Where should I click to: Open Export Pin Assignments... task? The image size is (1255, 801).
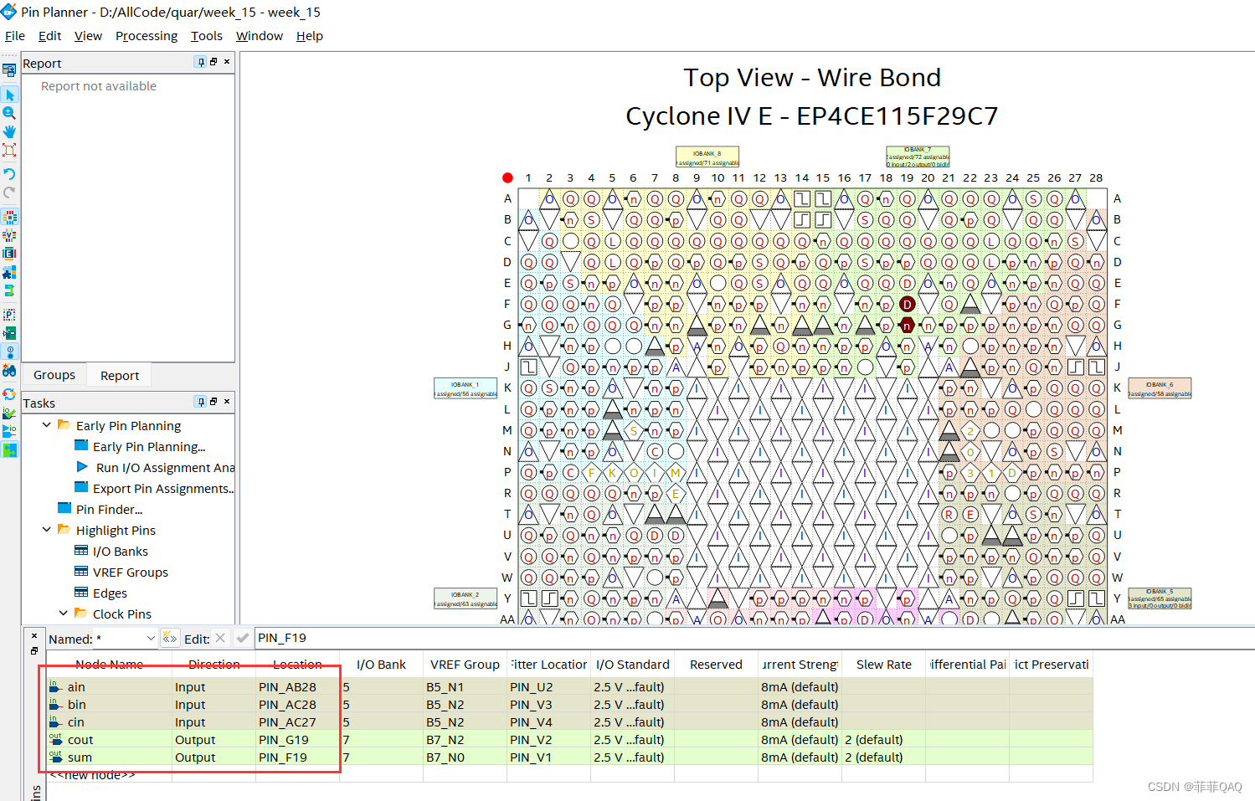(x=163, y=488)
